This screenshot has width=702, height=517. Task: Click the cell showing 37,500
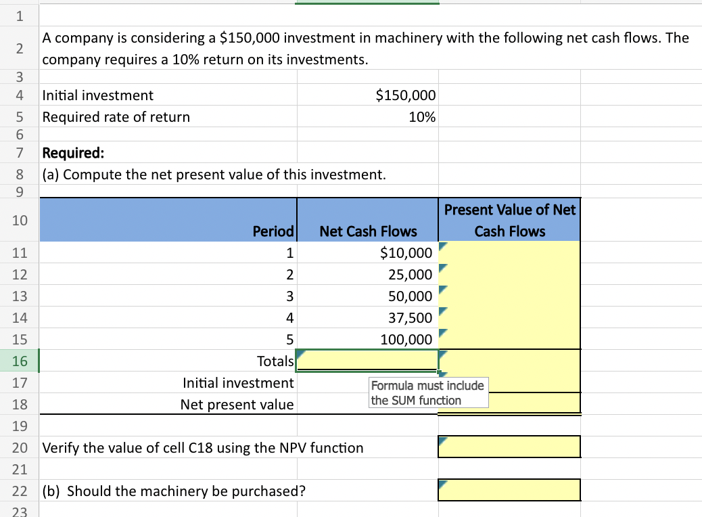pyautogui.click(x=367, y=317)
